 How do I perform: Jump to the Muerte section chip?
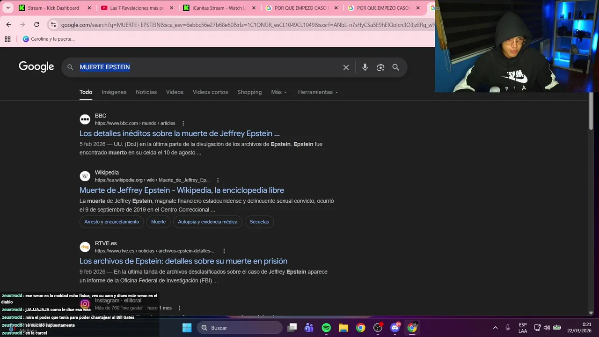(159, 222)
